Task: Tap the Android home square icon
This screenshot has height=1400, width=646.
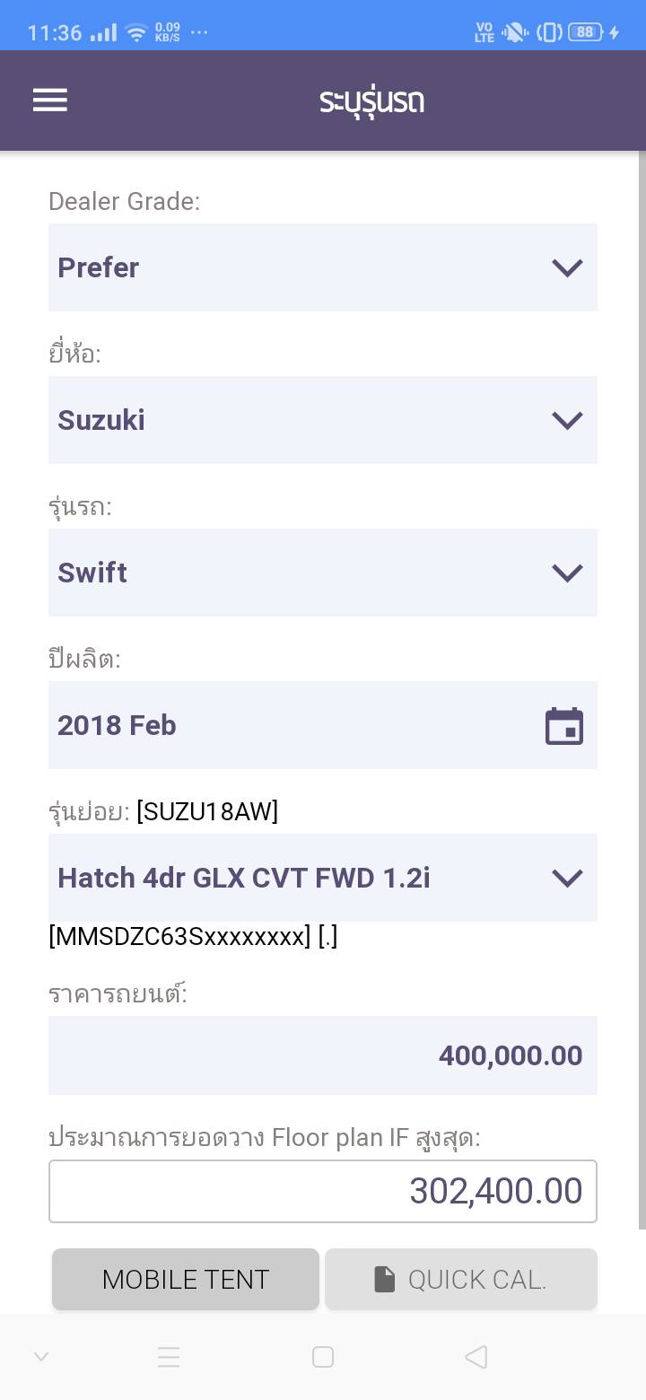Action: (x=323, y=1357)
